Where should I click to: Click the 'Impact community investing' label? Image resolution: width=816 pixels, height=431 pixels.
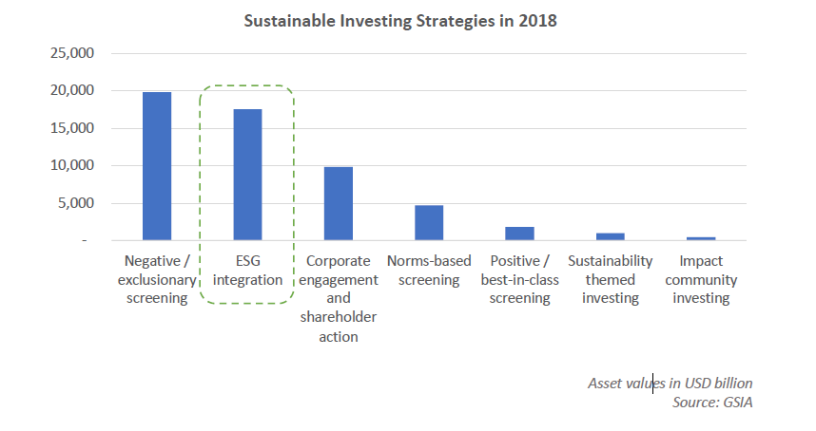(701, 279)
